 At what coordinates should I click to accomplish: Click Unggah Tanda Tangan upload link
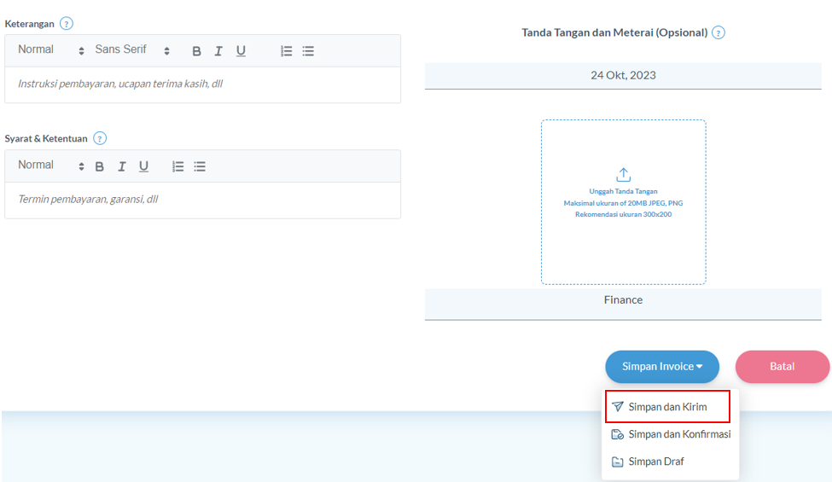point(623,191)
